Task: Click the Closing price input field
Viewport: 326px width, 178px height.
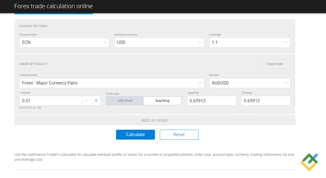Action: [265, 101]
